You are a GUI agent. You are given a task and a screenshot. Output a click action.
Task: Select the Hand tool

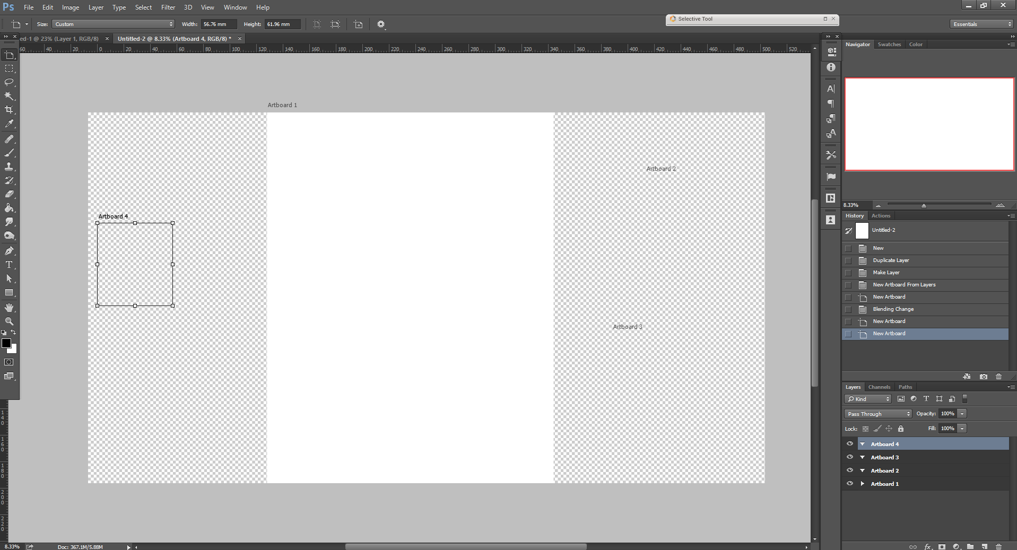pos(10,308)
